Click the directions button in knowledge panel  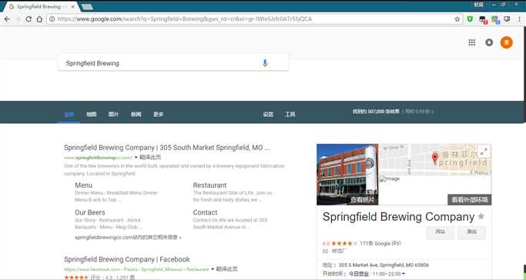(x=471, y=232)
